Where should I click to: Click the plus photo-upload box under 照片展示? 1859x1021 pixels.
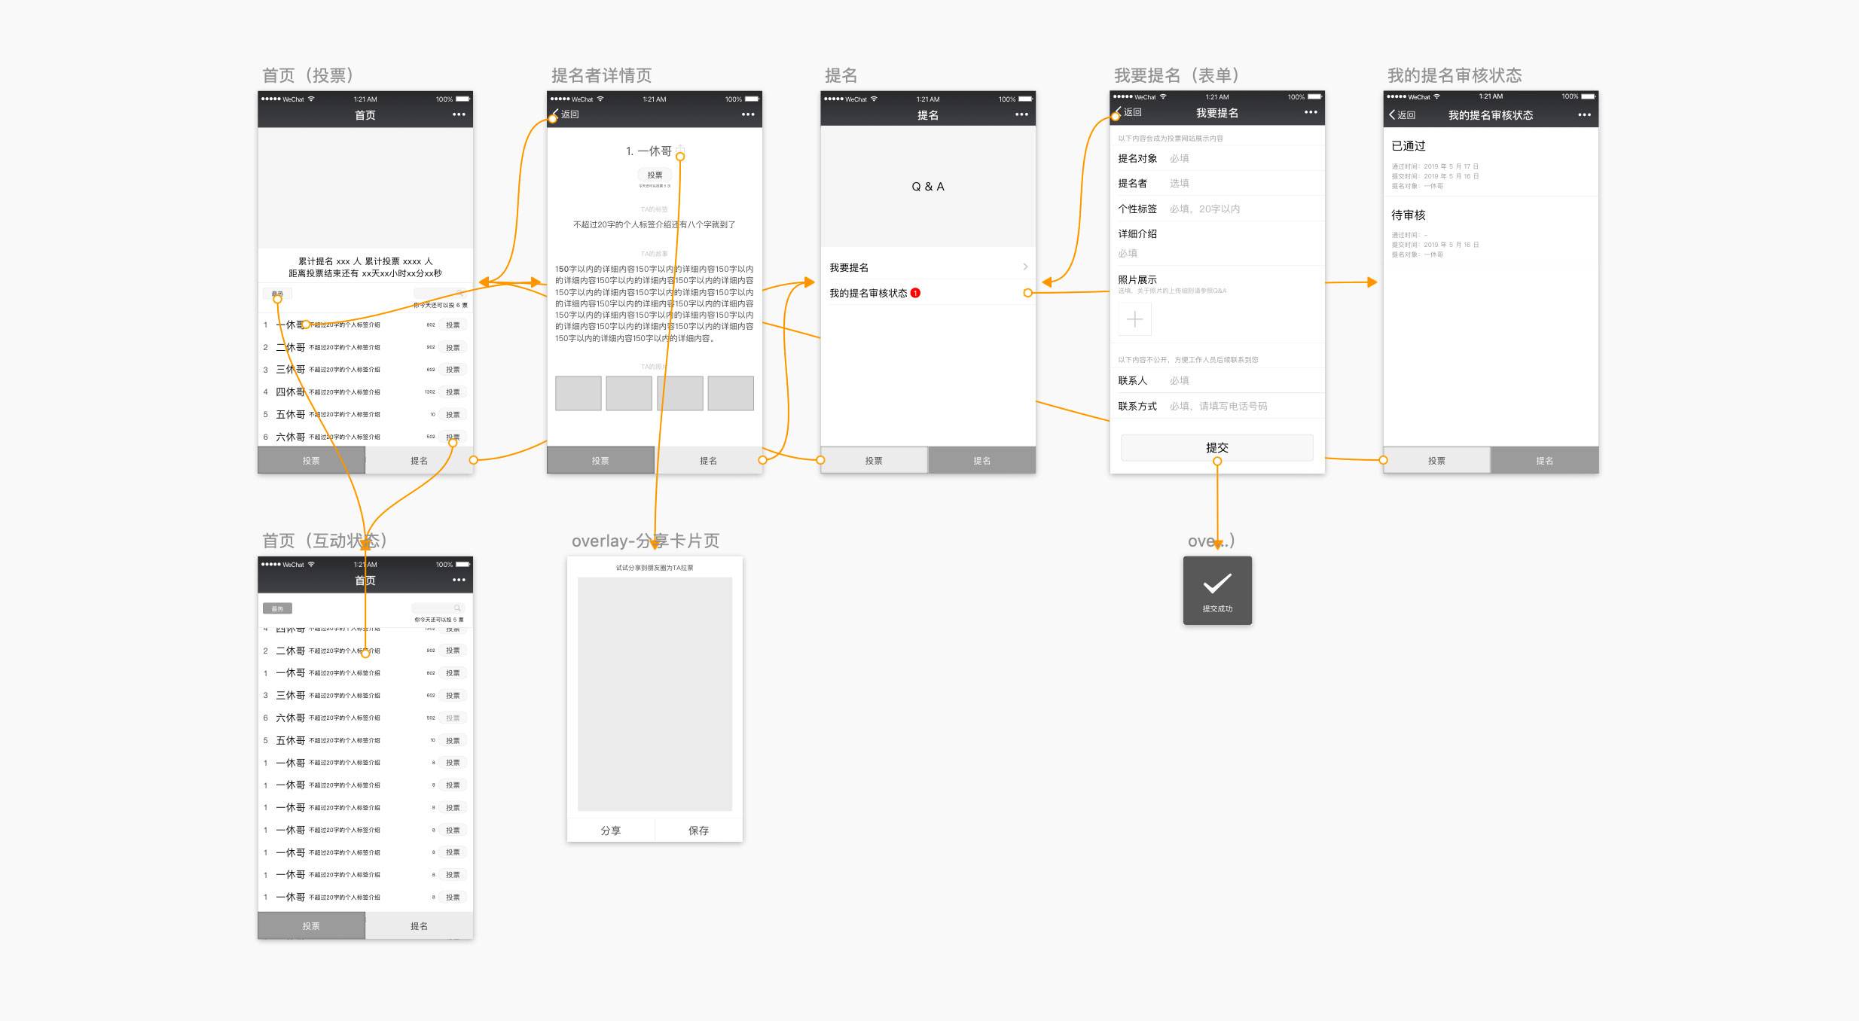[x=1134, y=320]
